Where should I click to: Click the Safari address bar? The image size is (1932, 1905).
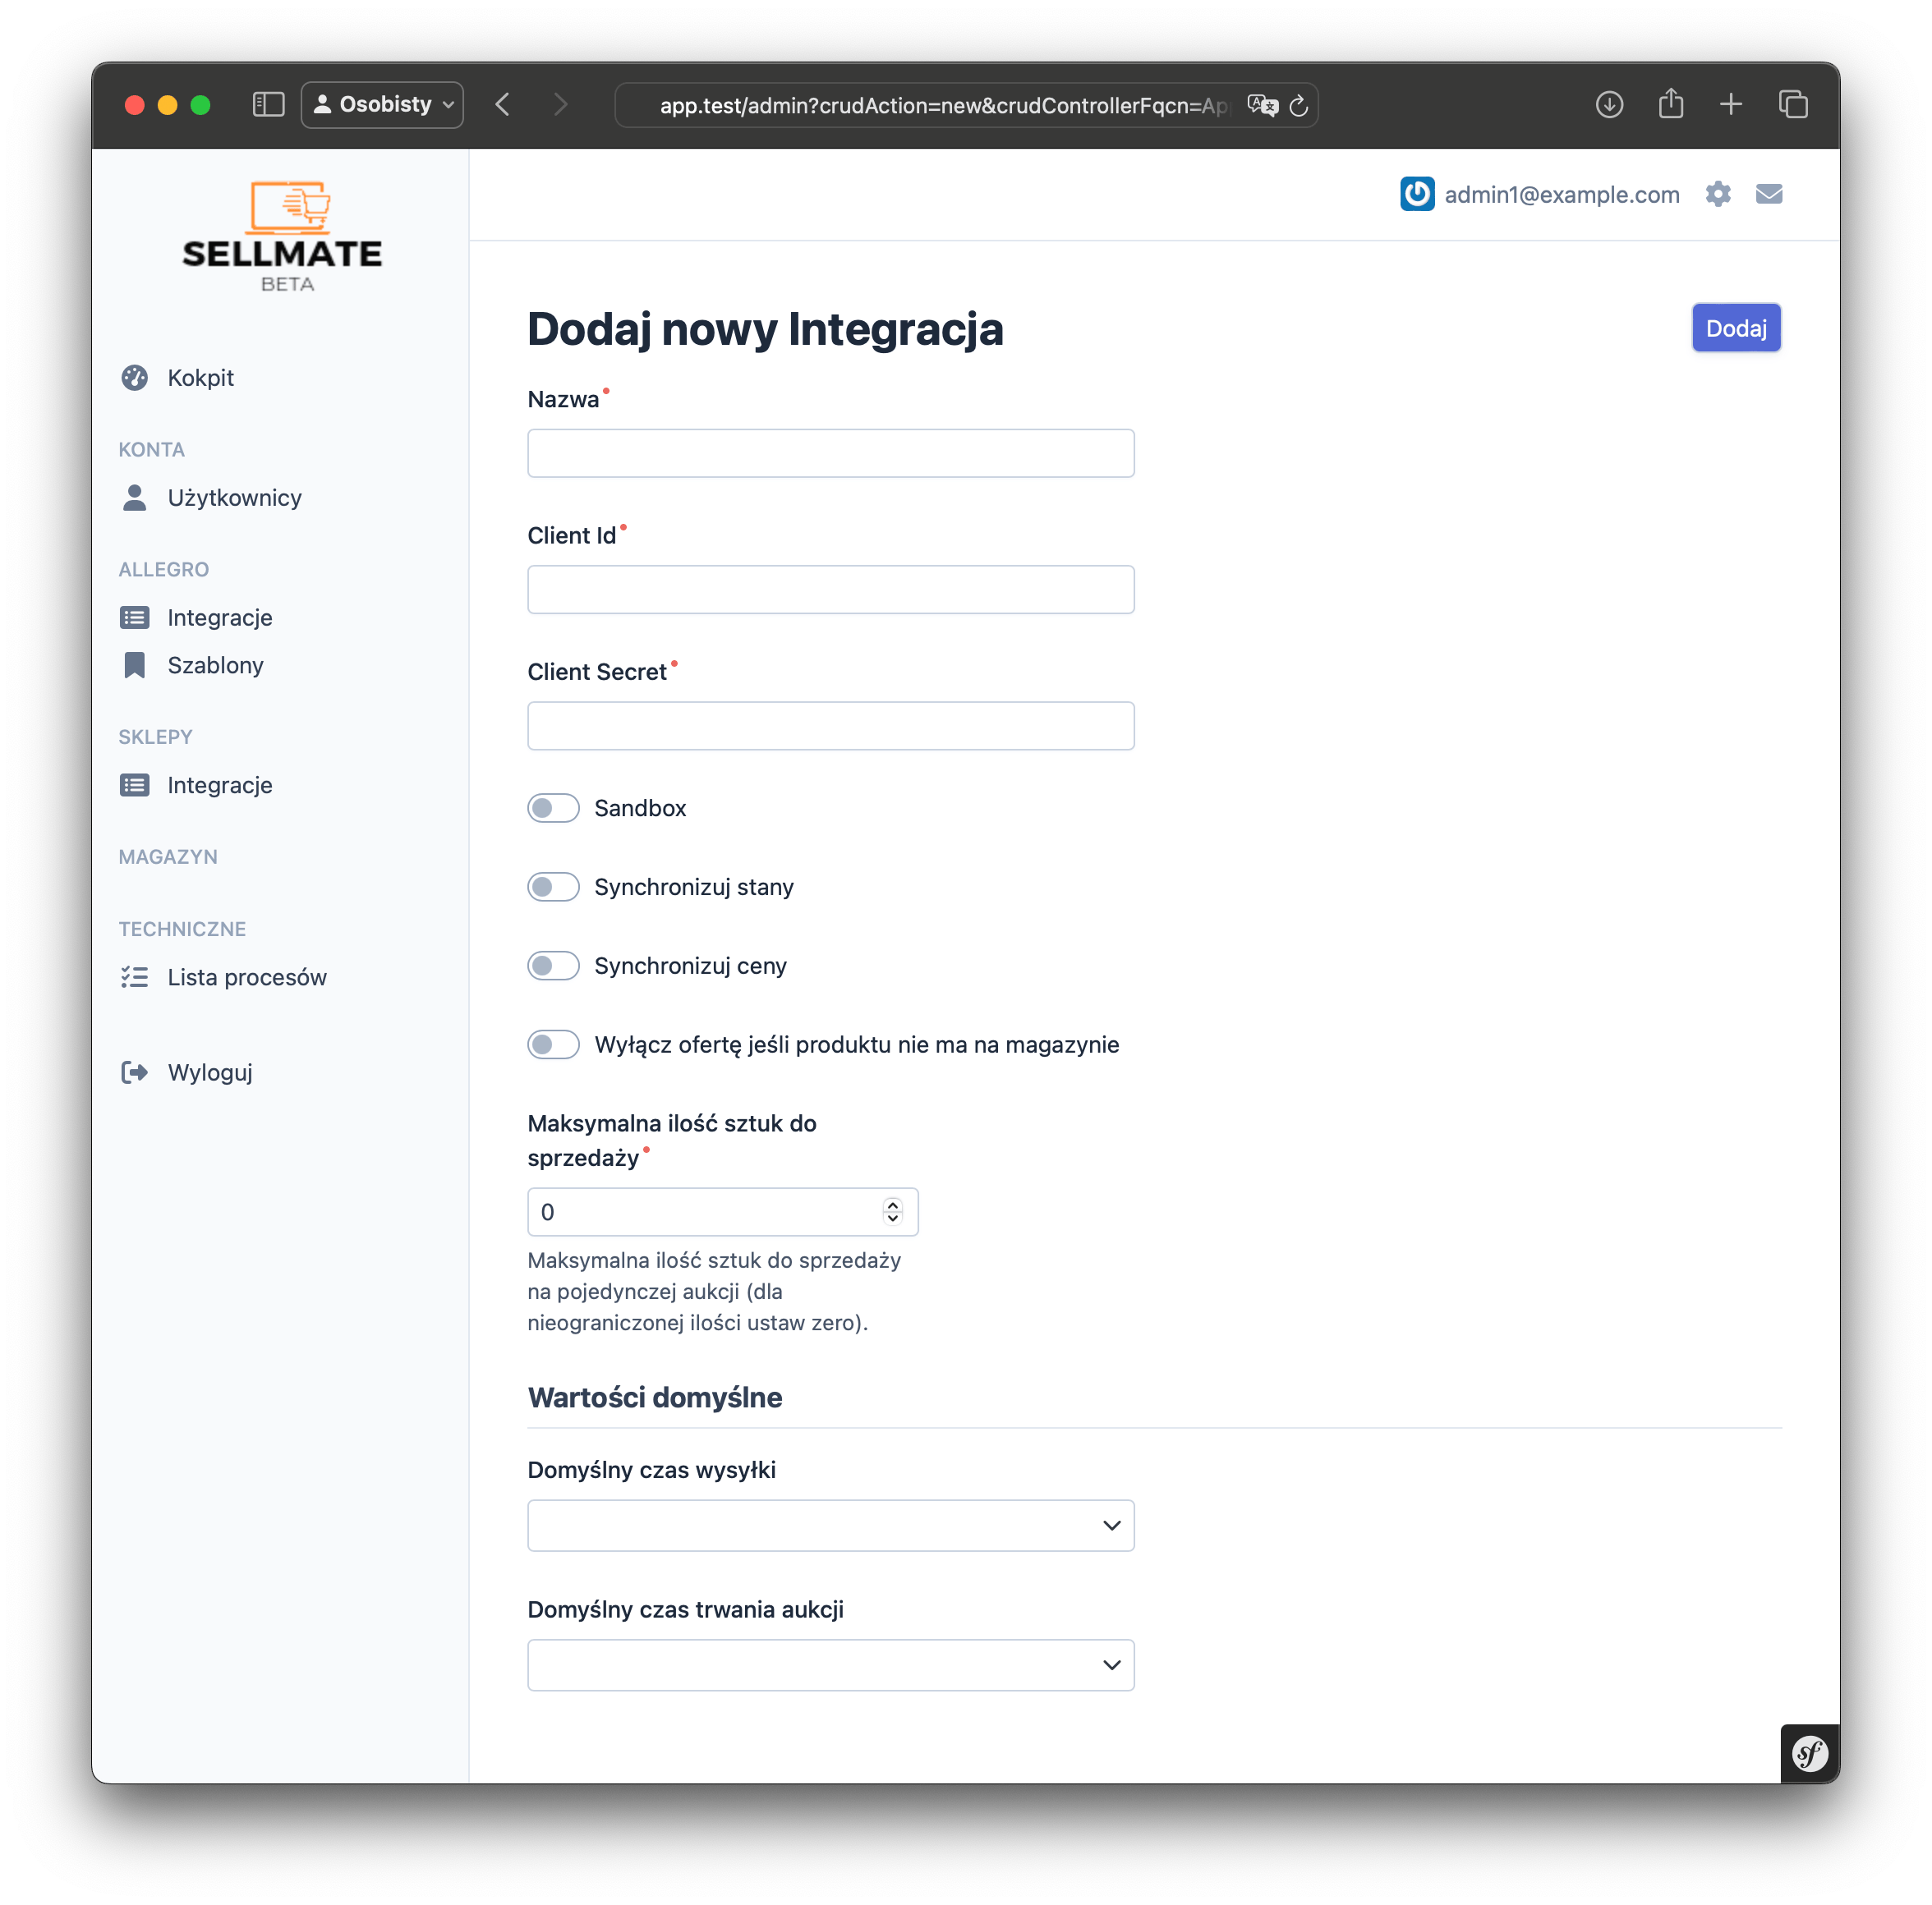pyautogui.click(x=966, y=105)
